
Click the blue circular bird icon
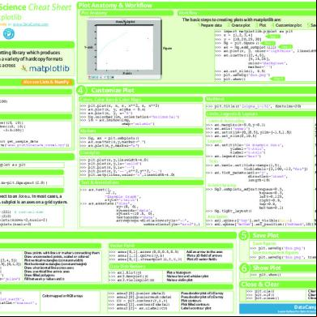point(9,34)
